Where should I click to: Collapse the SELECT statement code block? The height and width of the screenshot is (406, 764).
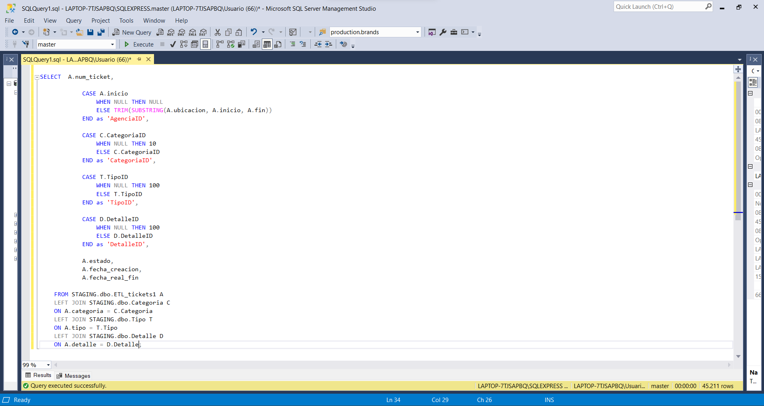(37, 77)
